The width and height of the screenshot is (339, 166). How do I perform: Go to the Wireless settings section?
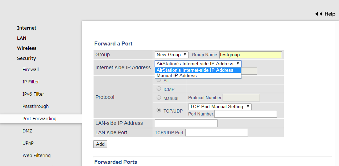tap(27, 48)
